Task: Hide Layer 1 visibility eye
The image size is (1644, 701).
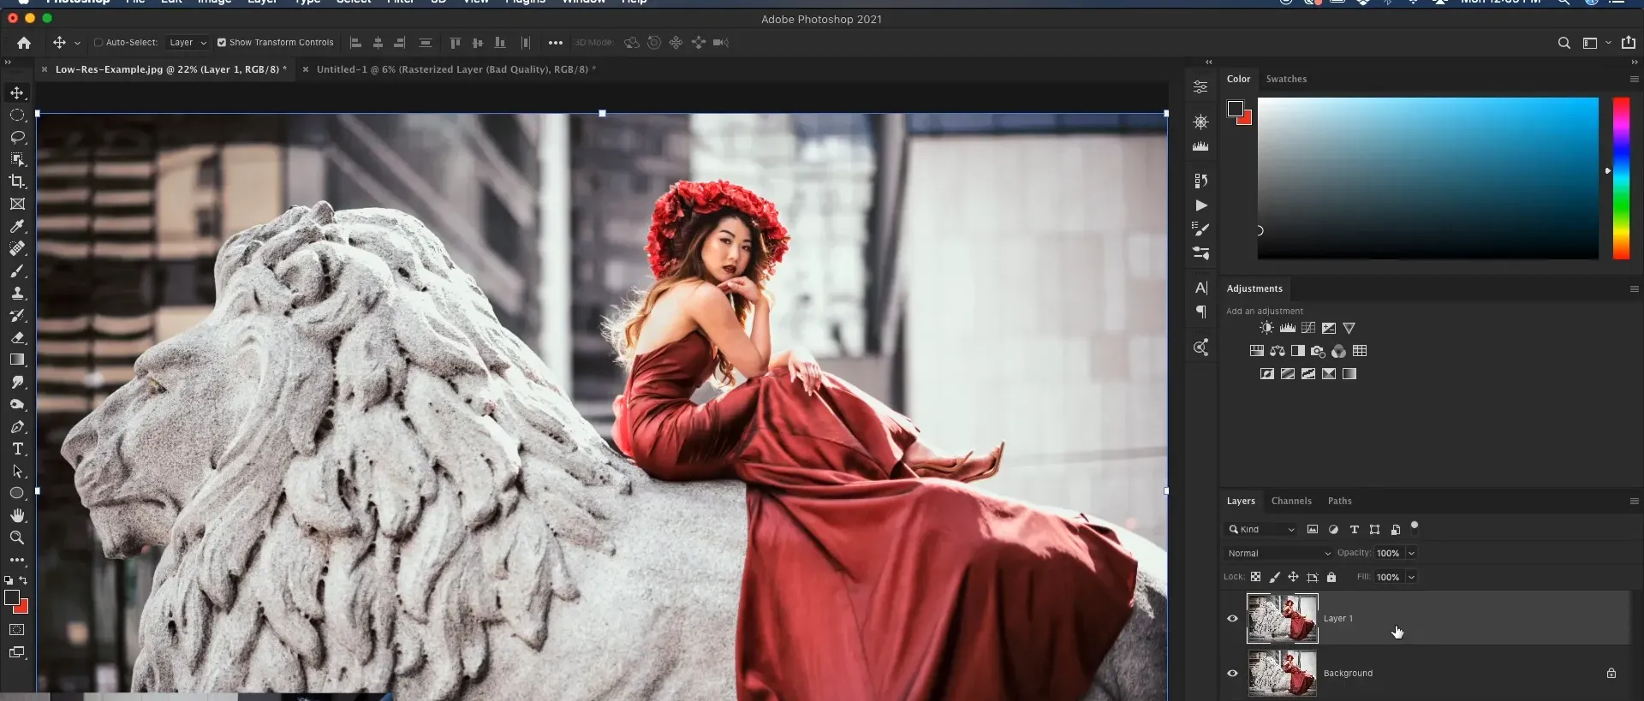Action: pyautogui.click(x=1232, y=618)
